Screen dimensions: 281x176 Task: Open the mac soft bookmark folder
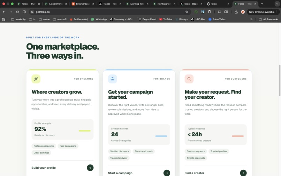tap(60, 19)
